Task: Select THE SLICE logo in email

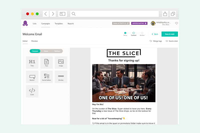Action: click(x=124, y=53)
